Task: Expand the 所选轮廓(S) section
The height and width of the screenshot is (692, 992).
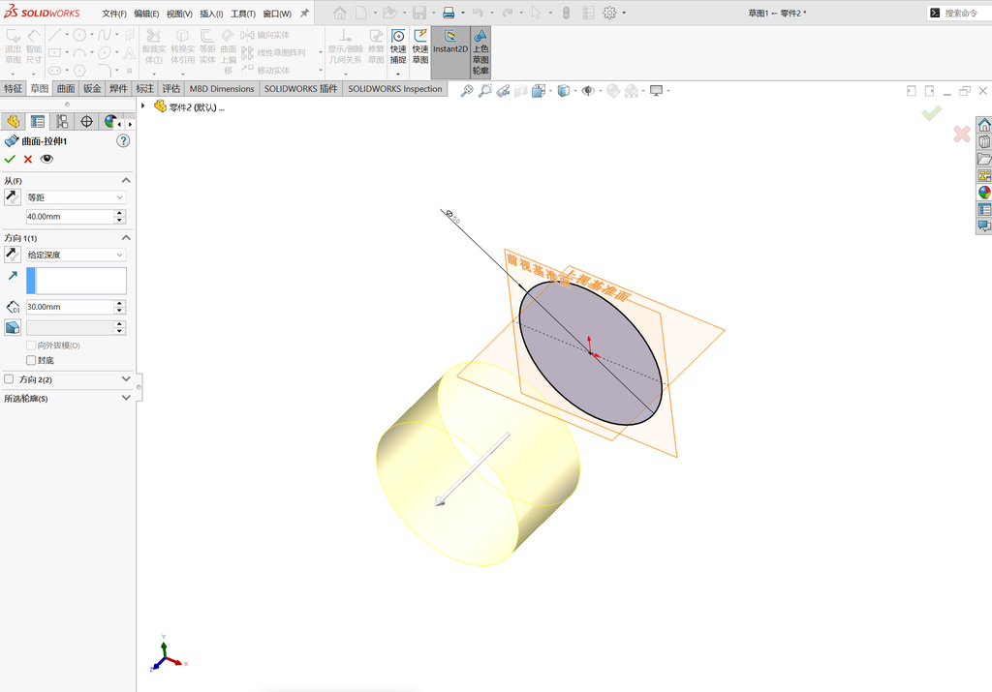Action: [67, 398]
